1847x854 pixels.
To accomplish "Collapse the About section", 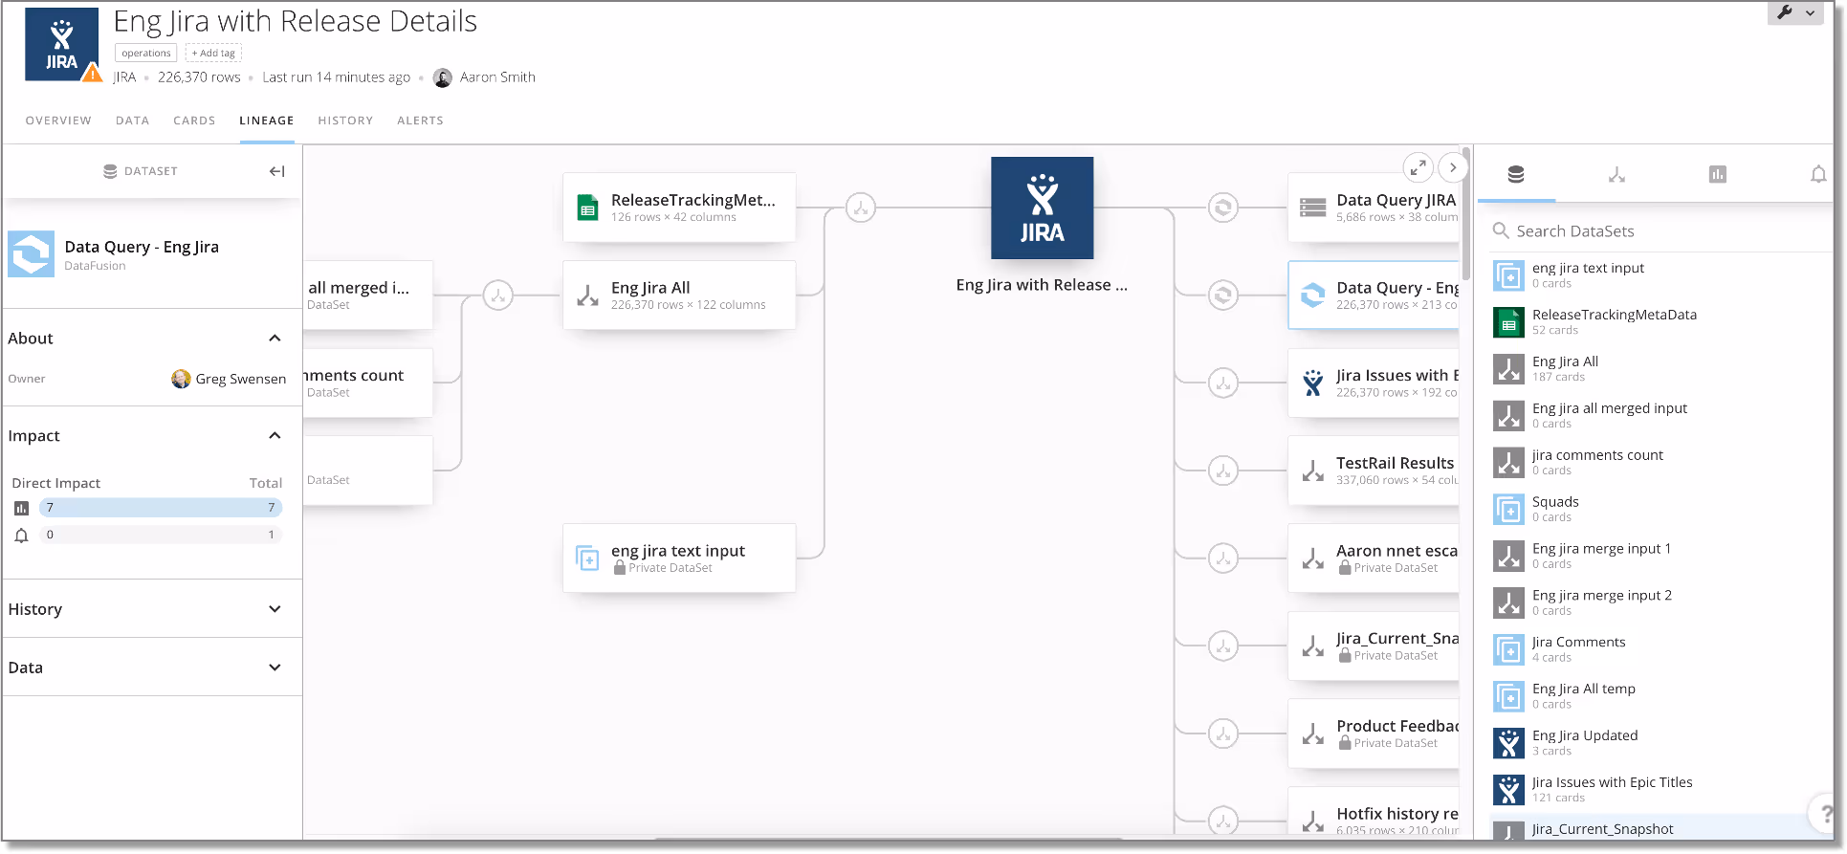I will point(275,339).
